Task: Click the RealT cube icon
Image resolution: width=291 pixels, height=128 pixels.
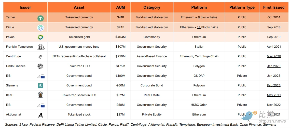Action: (x=40, y=95)
